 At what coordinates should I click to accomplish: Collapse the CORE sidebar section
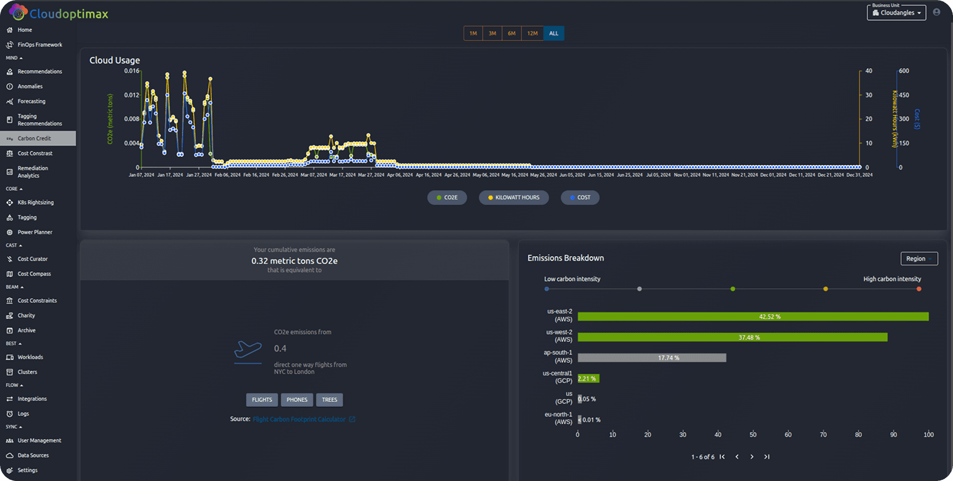[14, 189]
